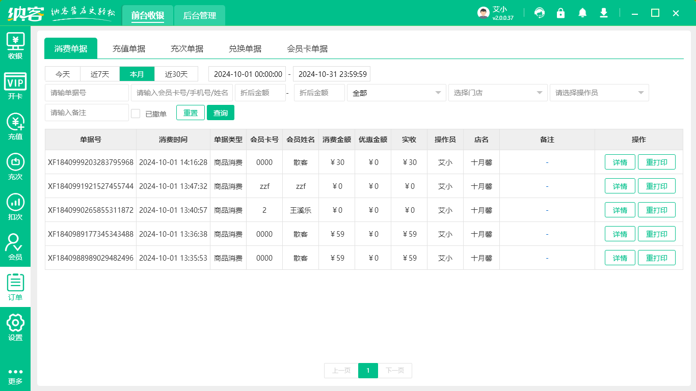Enable the 已撤单 checkbox

pos(136,113)
